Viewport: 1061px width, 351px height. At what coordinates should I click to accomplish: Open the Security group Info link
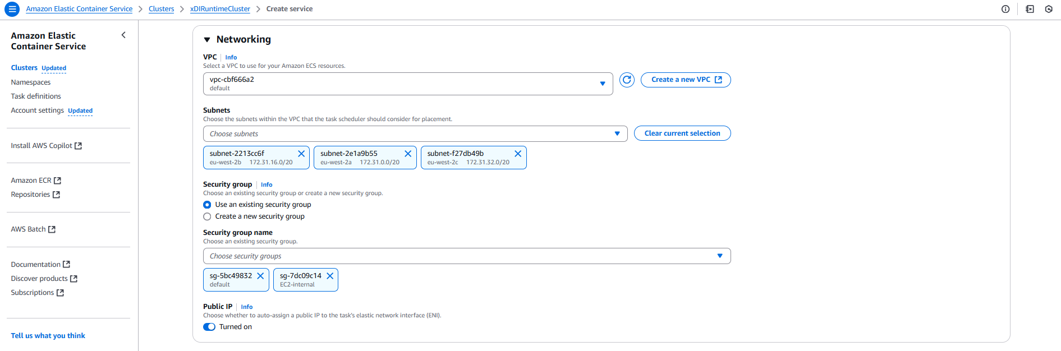[267, 184]
